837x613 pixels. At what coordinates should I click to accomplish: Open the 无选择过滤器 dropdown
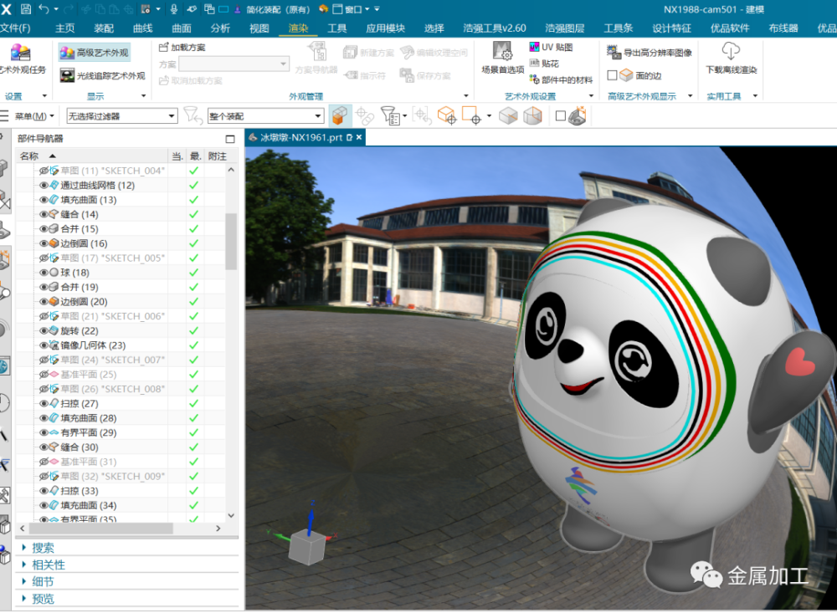[121, 115]
